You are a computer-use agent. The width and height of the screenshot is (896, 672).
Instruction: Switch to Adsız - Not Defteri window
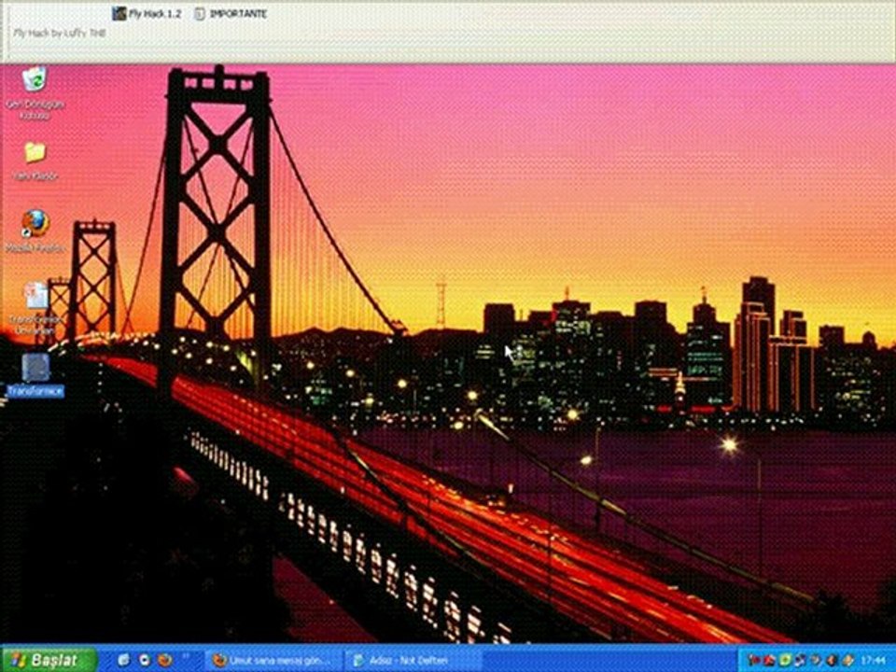point(413,661)
